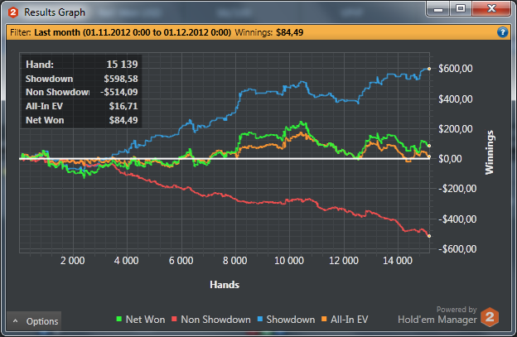Click the Options chevron arrow

pyautogui.click(x=15, y=321)
